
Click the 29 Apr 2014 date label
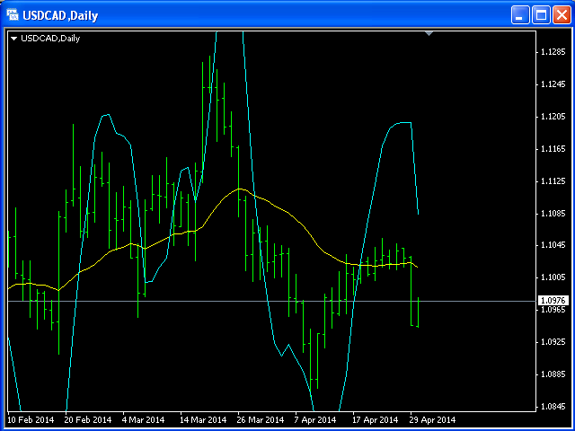click(432, 419)
